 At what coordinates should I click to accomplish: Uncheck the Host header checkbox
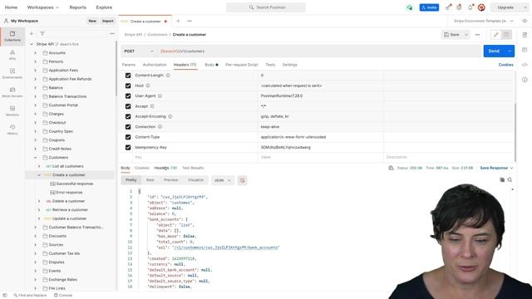pyautogui.click(x=128, y=86)
